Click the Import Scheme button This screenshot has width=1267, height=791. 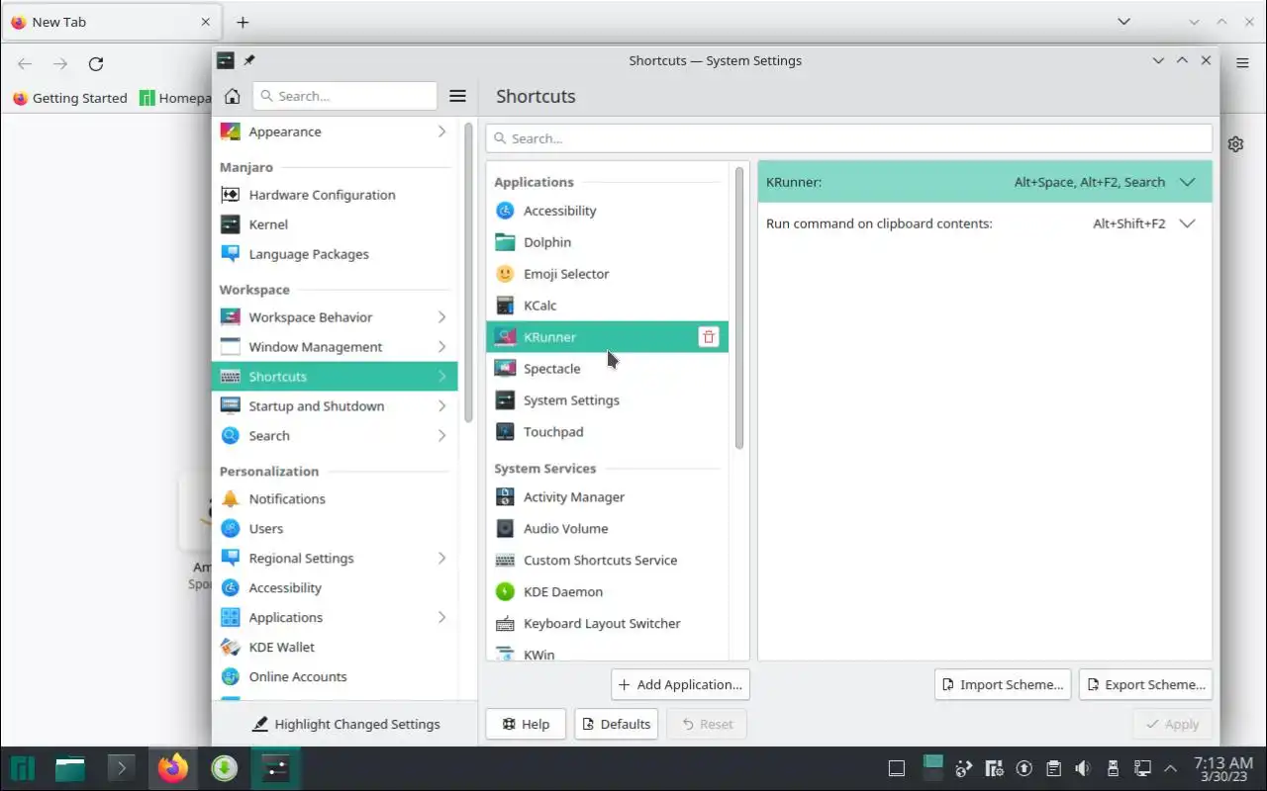tap(1003, 684)
